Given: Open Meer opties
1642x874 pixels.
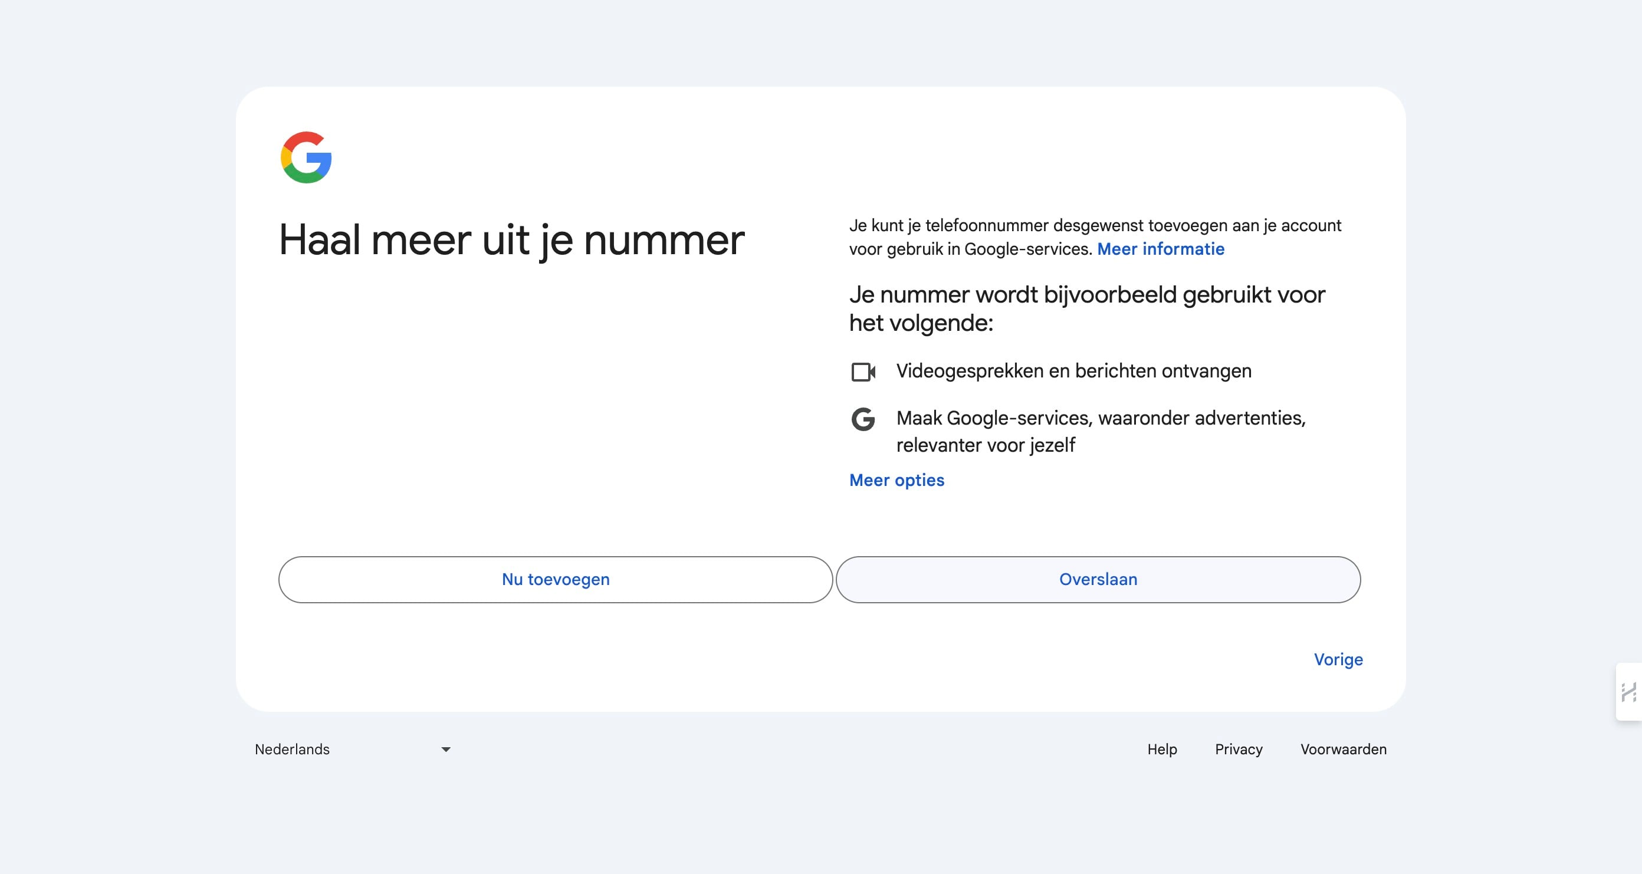Looking at the screenshot, I should point(896,480).
